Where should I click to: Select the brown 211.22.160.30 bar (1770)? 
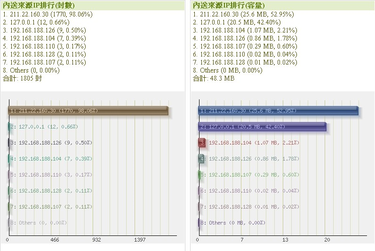[88, 111]
